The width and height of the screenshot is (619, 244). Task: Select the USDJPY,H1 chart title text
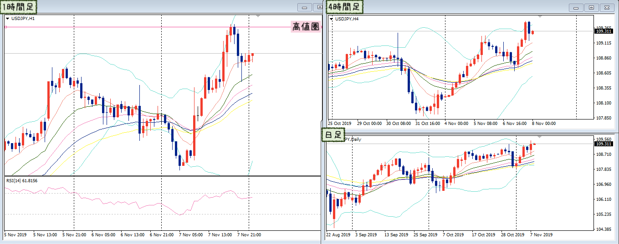coord(23,19)
